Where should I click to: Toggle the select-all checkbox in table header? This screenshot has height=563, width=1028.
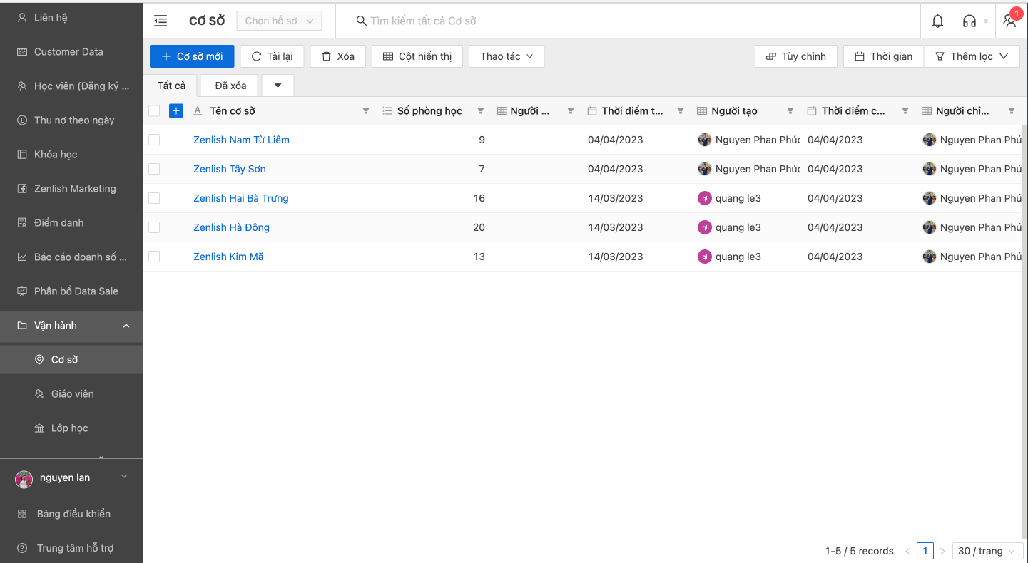click(x=154, y=110)
